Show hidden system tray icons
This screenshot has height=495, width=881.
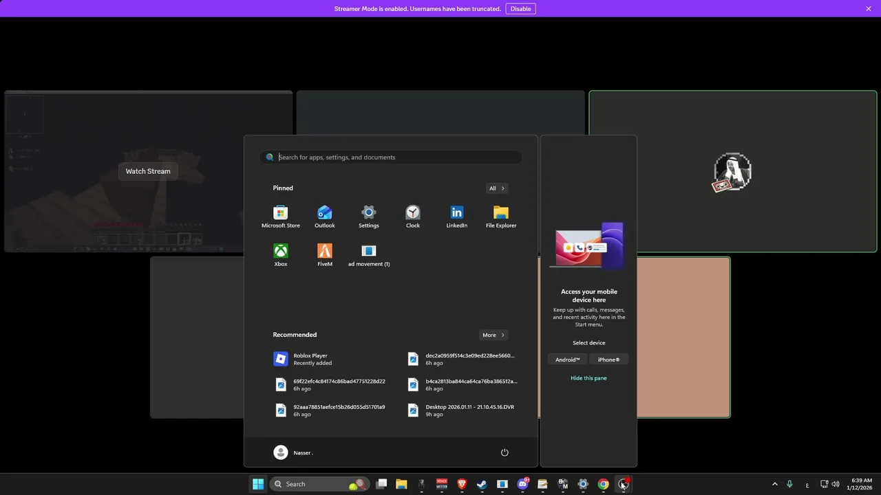click(x=774, y=484)
